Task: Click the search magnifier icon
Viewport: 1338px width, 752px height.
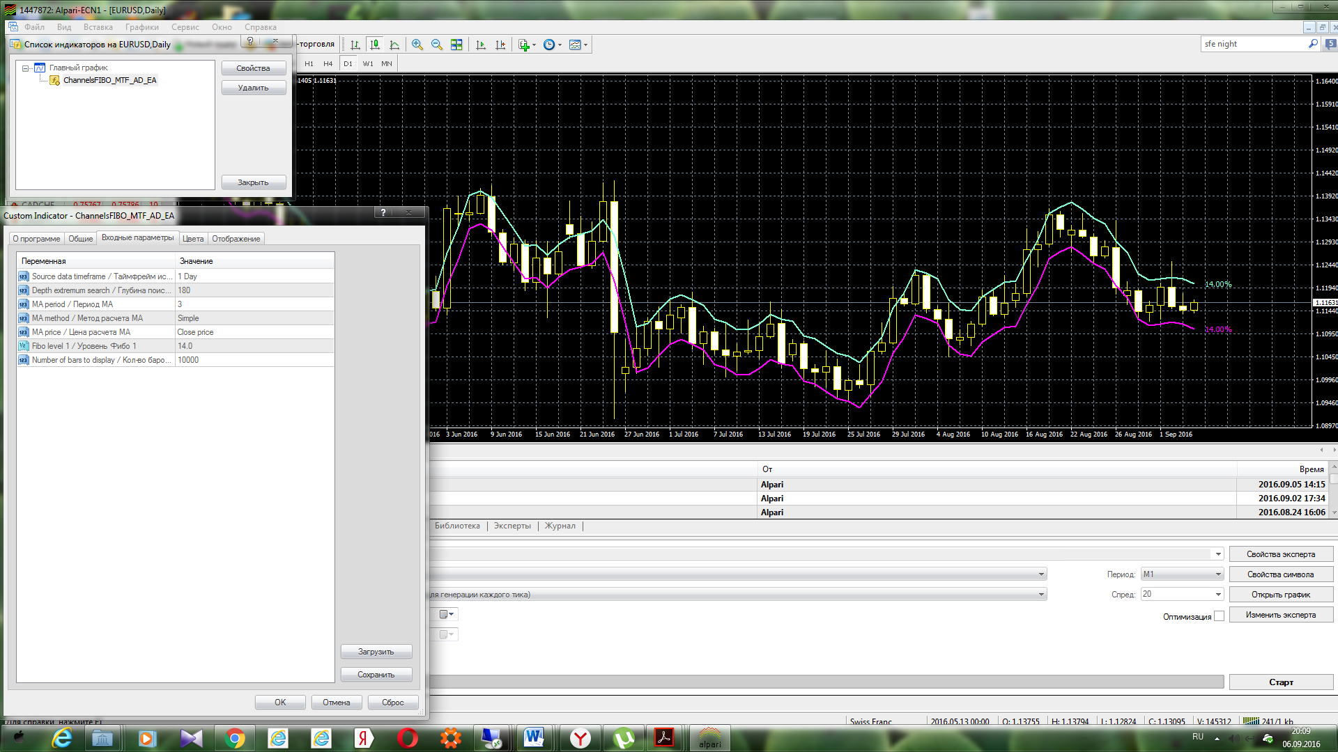Action: tap(1313, 44)
